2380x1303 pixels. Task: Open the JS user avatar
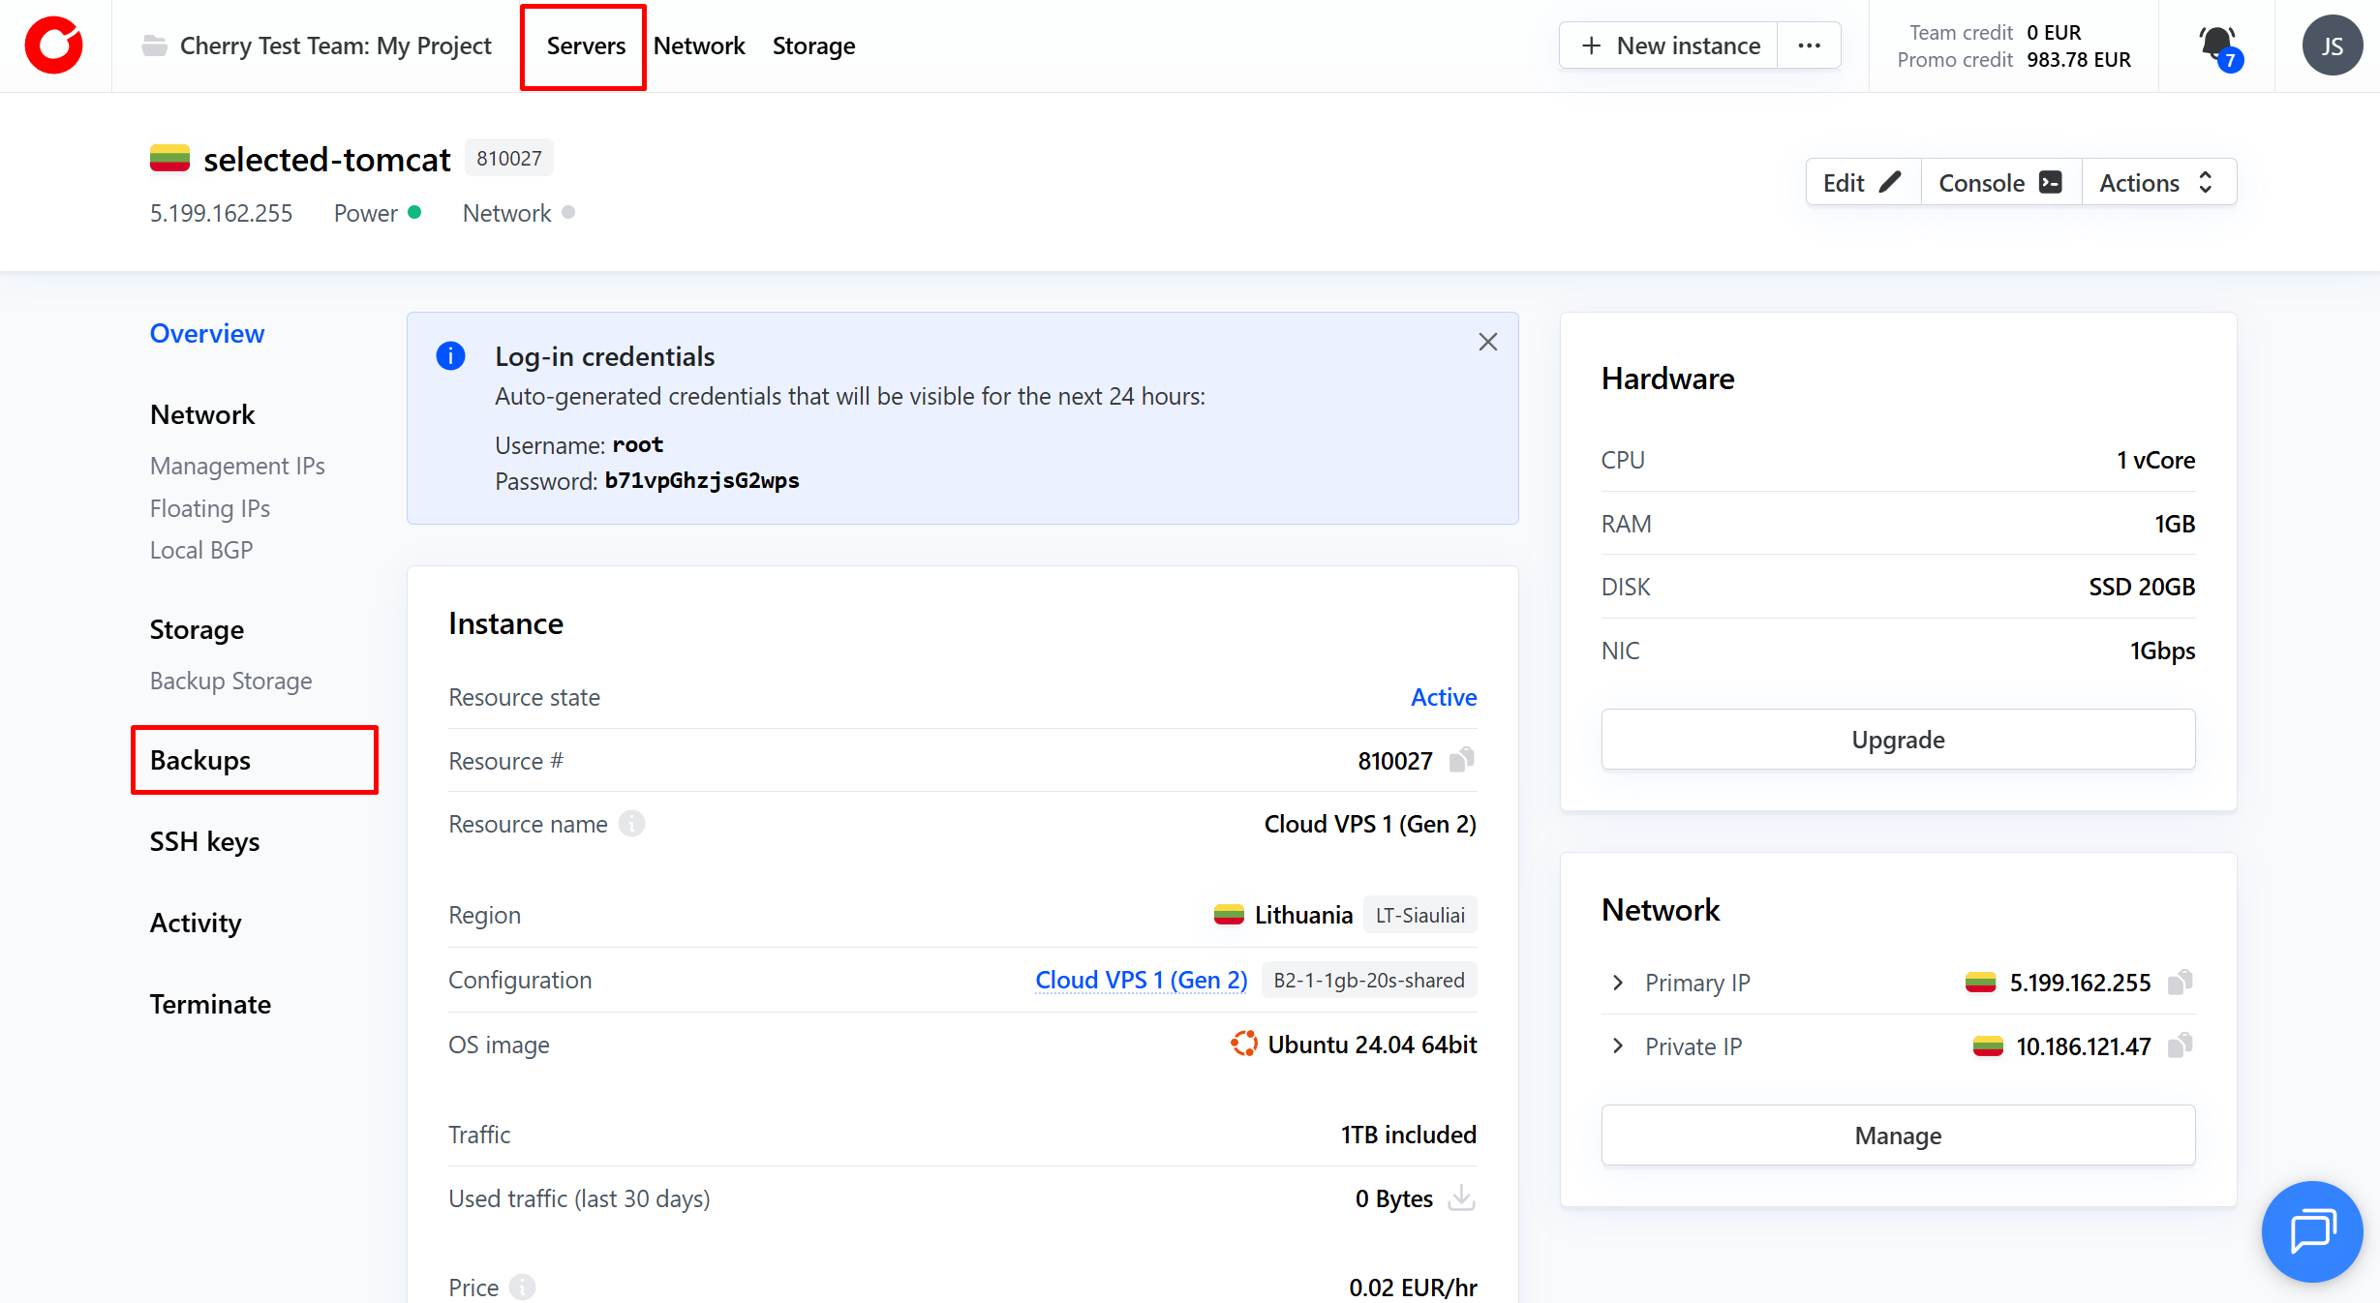(2332, 45)
